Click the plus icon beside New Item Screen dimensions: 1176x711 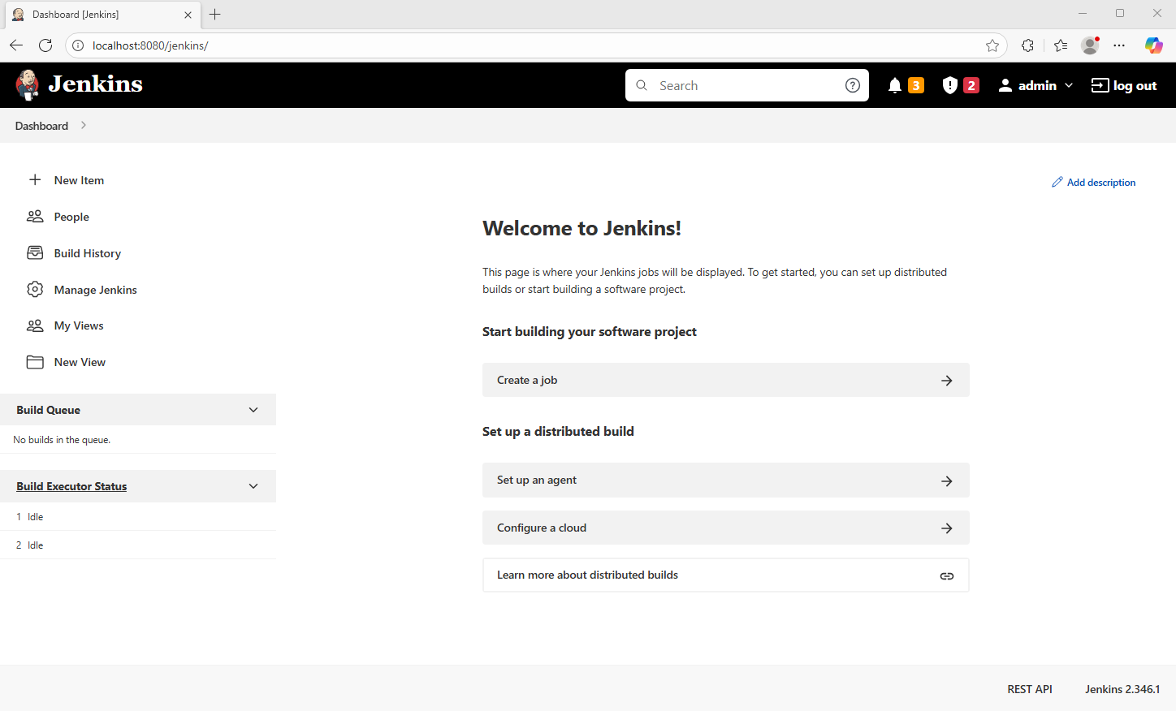pyautogui.click(x=35, y=180)
